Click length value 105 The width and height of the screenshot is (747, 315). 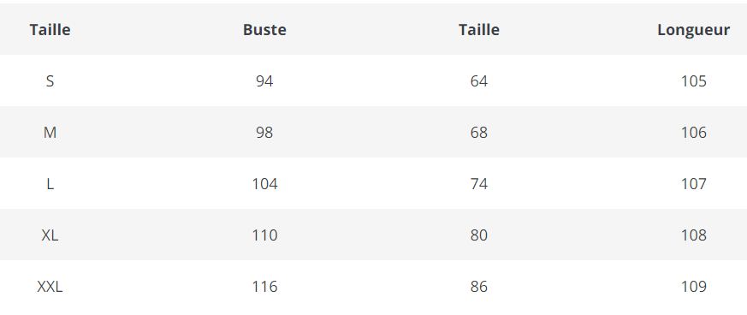coord(694,81)
